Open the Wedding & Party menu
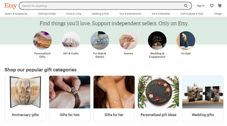Viewport: 227px width, 126px height. pyautogui.click(x=100, y=14)
